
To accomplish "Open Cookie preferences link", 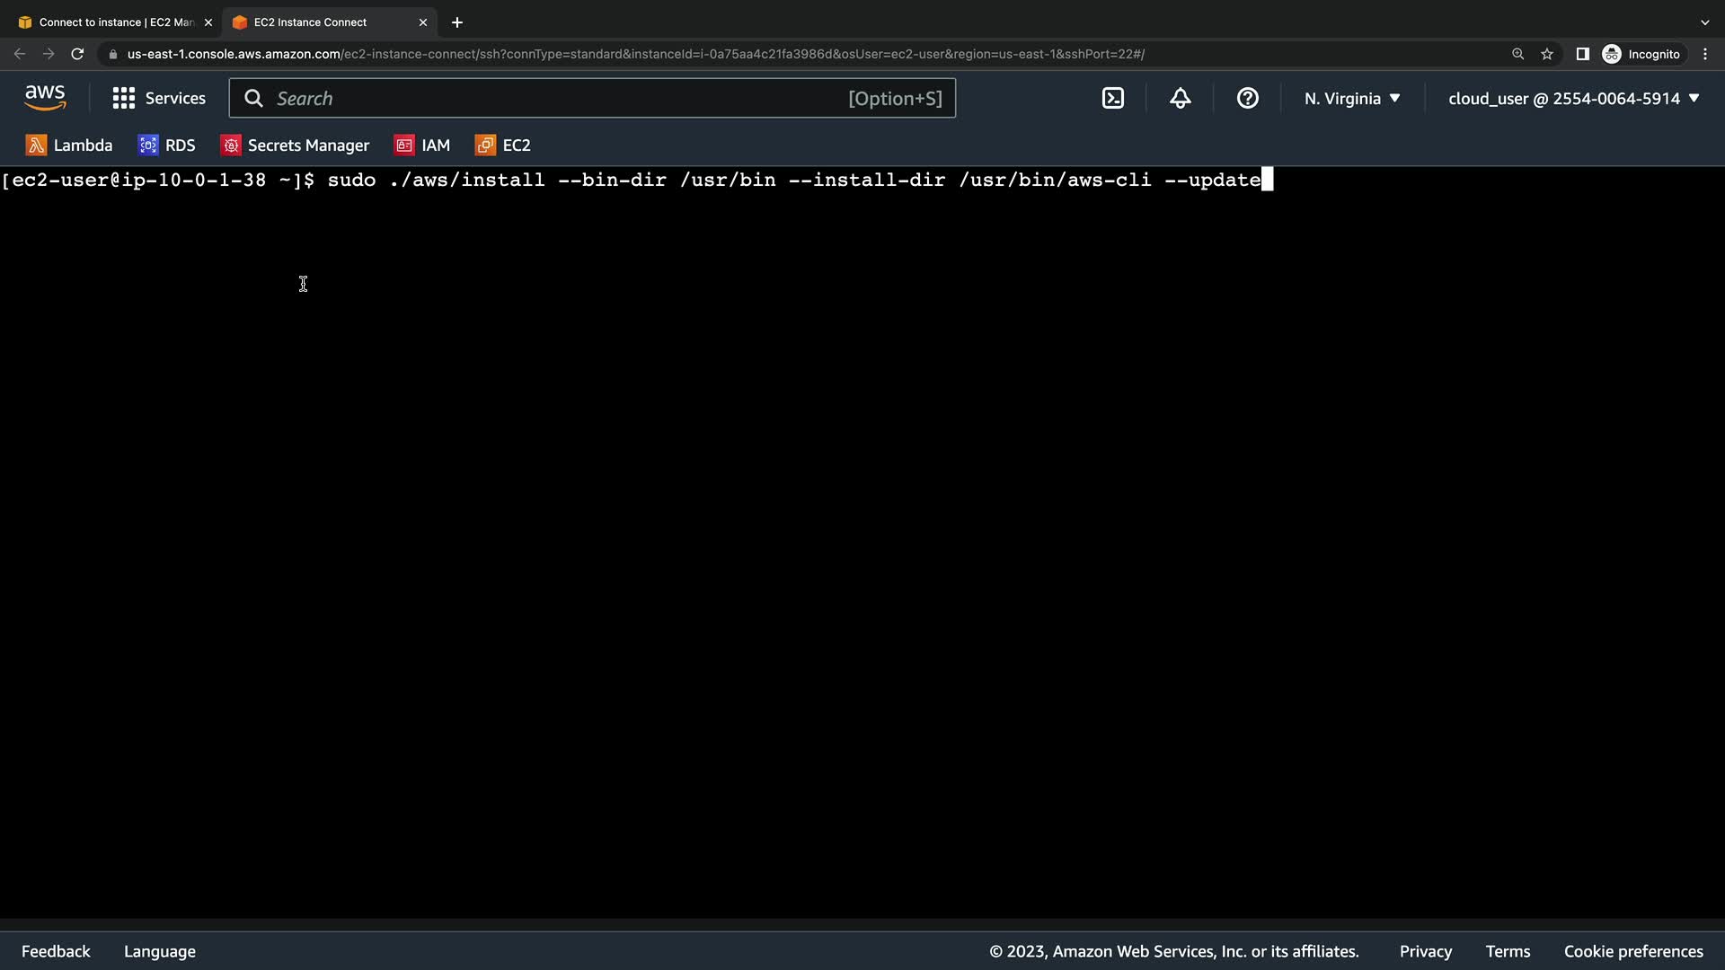I will point(1632,951).
